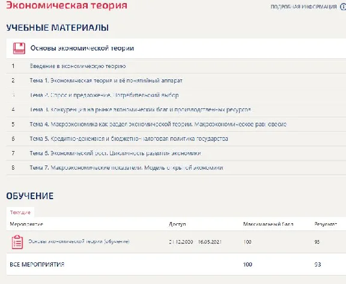The width and height of the screenshot is (346, 284).
Task: Open Тема 1. Экономическая теория и её понятийный аппарат
Action: [x=106, y=81]
